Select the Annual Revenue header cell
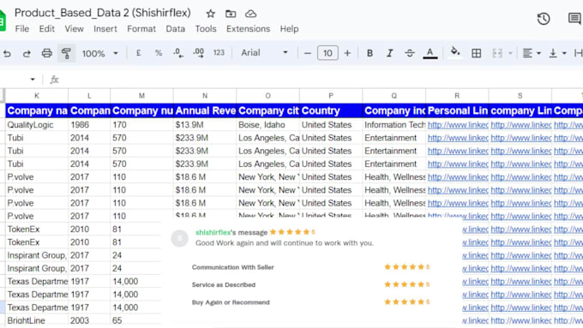Image resolution: width=583 pixels, height=328 pixels. point(205,110)
